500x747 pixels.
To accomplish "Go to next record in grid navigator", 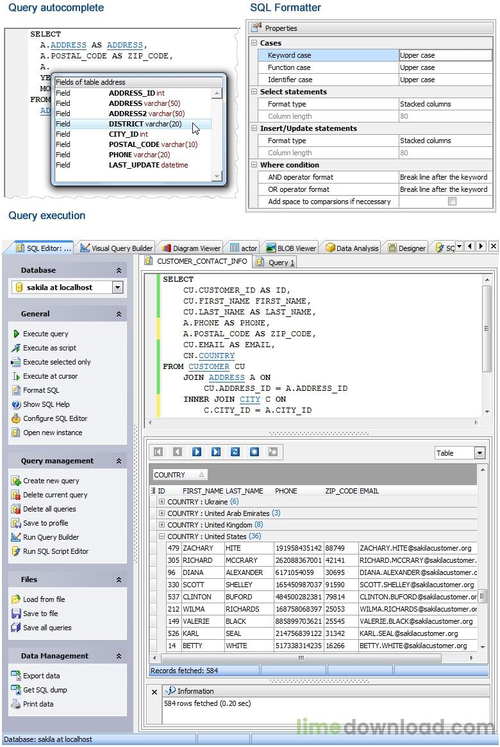I will (197, 452).
